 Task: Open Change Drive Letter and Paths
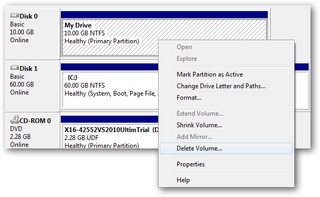tap(226, 86)
